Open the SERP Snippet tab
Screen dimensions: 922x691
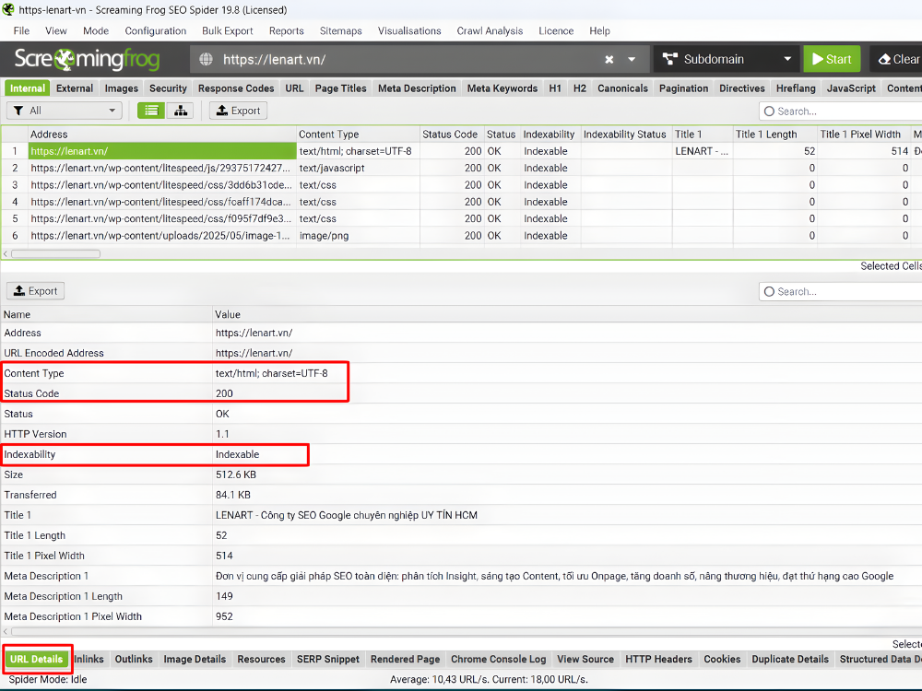[x=327, y=660]
